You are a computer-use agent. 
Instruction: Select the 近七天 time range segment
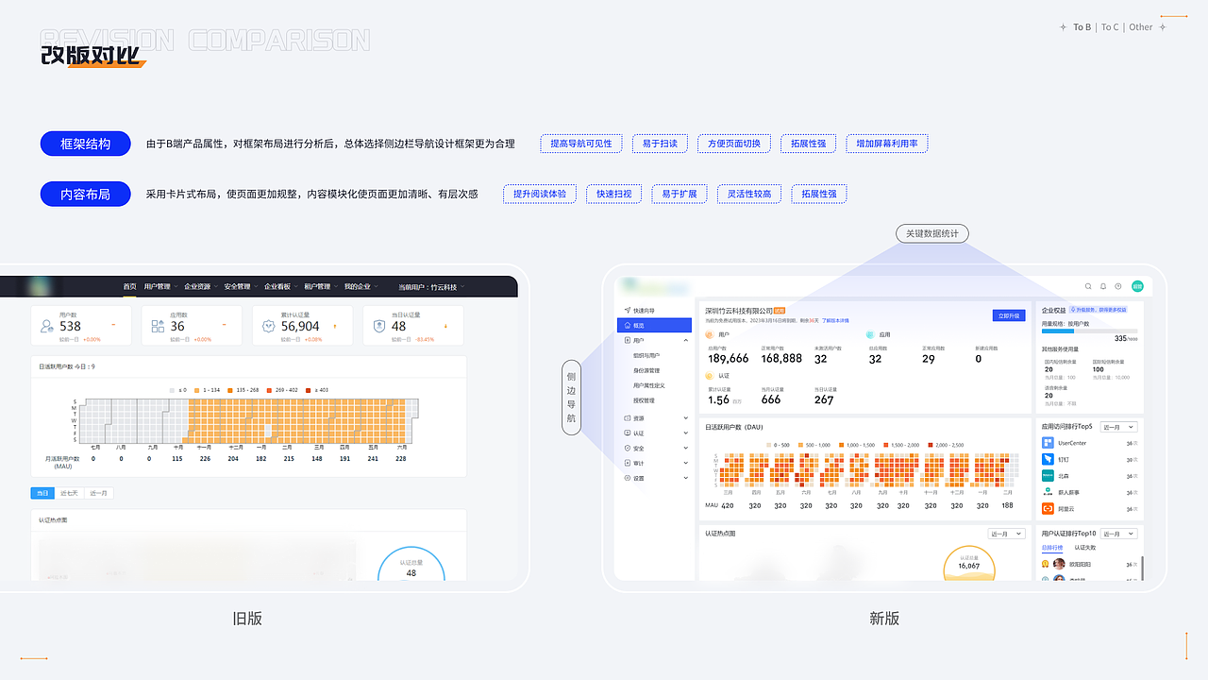pos(69,493)
